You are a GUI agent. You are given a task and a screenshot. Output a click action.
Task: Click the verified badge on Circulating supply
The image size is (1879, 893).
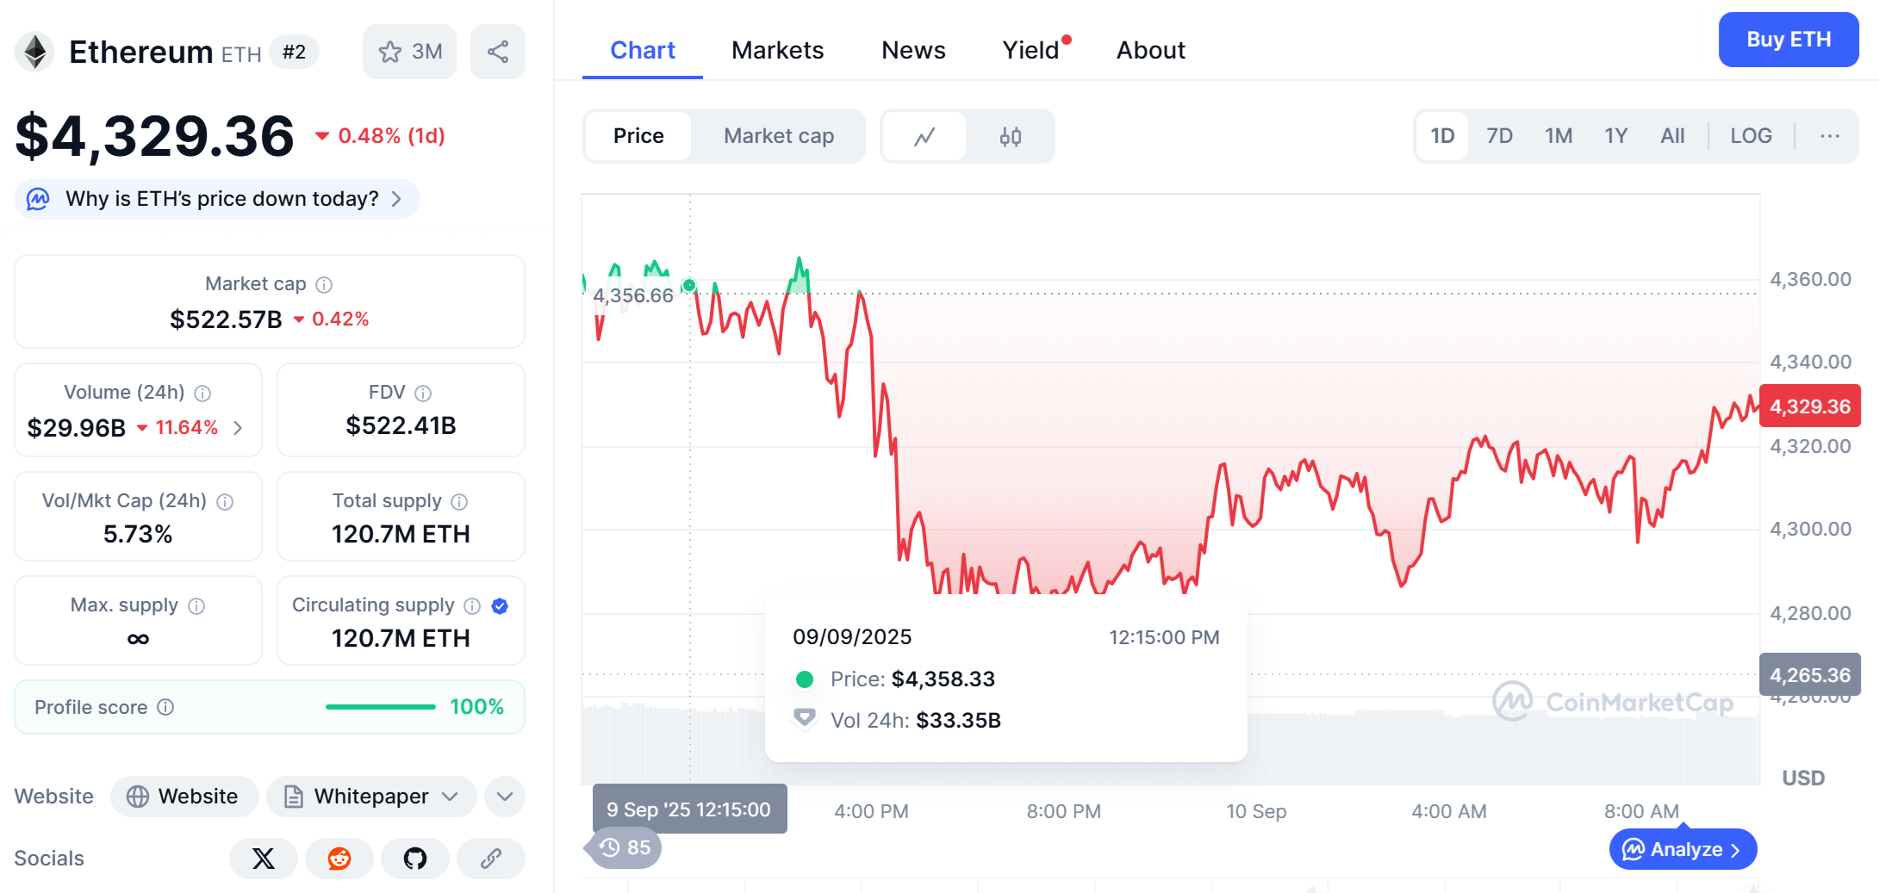pos(500,605)
